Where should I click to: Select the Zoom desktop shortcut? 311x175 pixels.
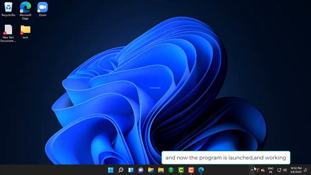click(42, 9)
